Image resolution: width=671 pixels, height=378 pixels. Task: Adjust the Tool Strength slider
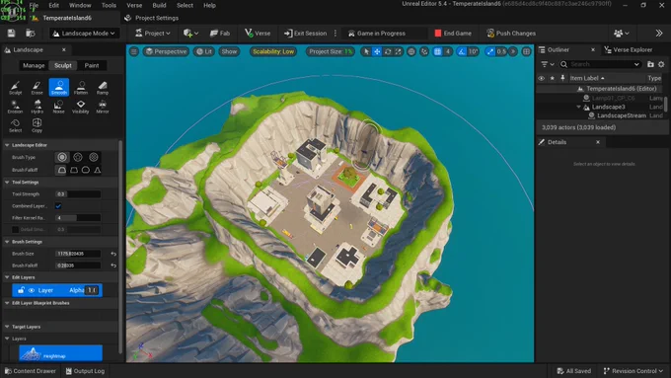point(78,193)
